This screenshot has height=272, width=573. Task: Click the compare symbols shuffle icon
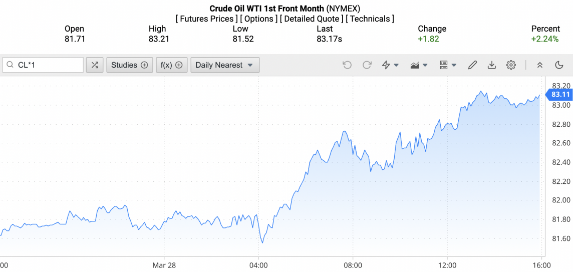95,65
